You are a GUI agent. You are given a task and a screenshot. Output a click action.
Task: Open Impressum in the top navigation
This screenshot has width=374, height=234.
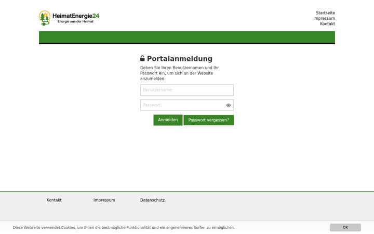[324, 18]
